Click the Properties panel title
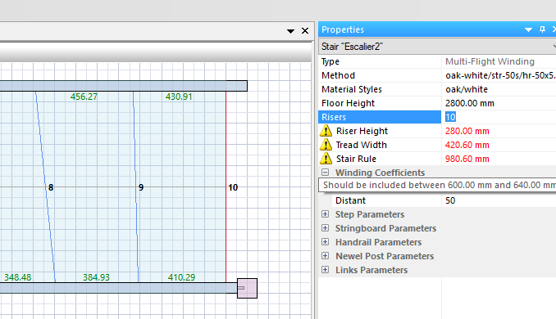The width and height of the screenshot is (556, 319). click(x=343, y=29)
